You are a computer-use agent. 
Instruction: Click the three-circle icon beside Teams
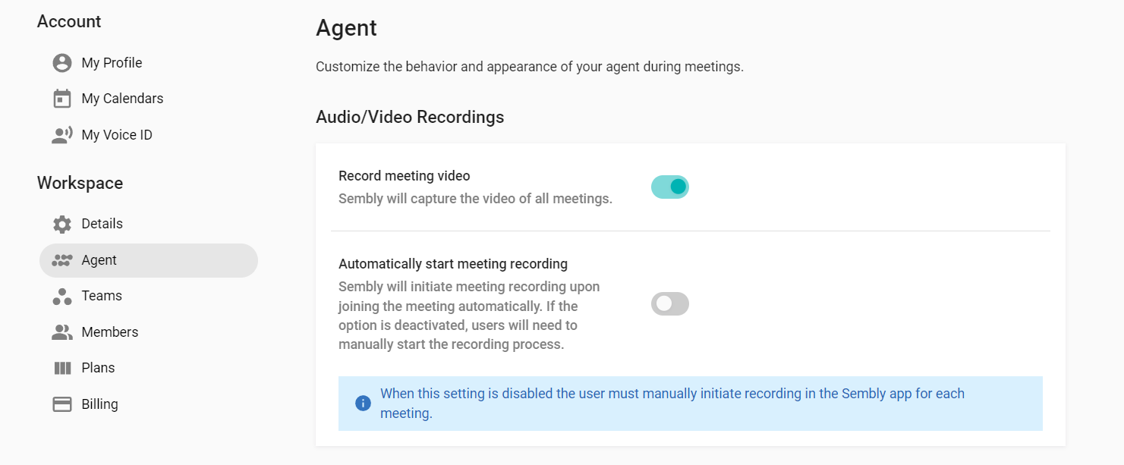pyautogui.click(x=62, y=296)
